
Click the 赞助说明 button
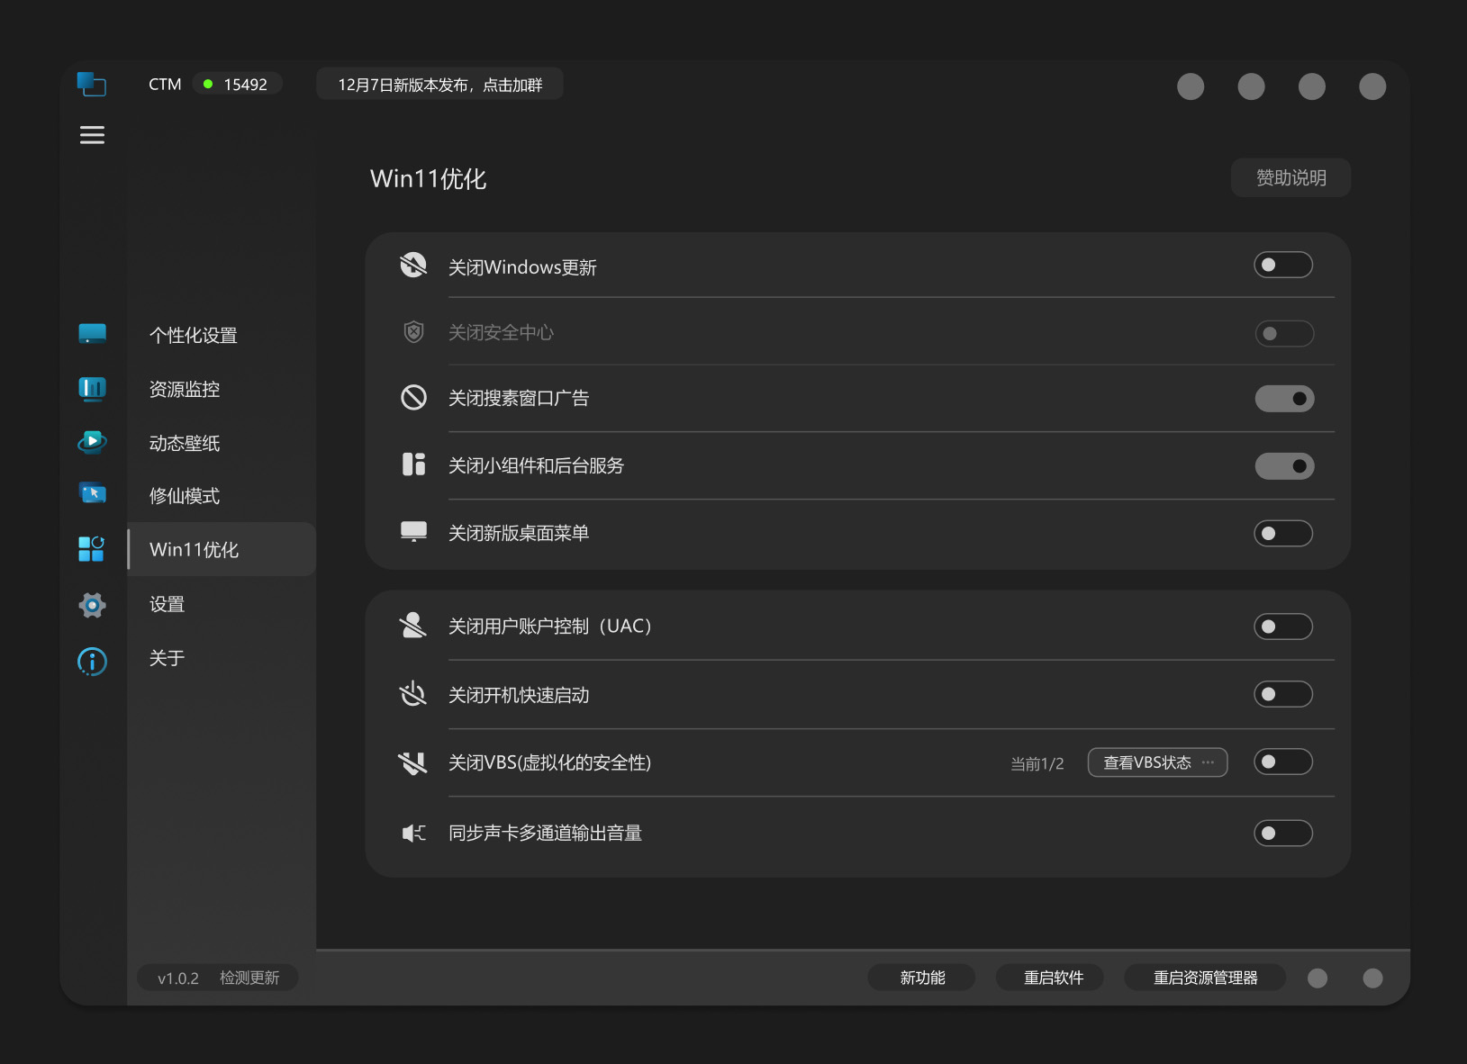(1290, 178)
